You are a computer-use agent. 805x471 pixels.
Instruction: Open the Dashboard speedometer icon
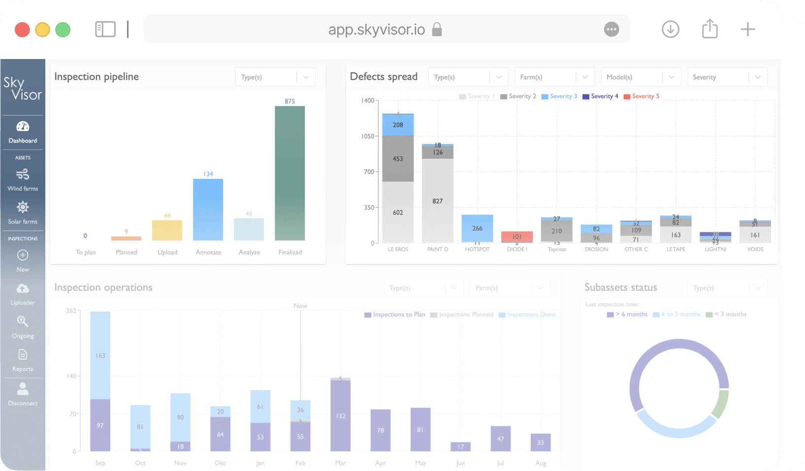(x=23, y=127)
